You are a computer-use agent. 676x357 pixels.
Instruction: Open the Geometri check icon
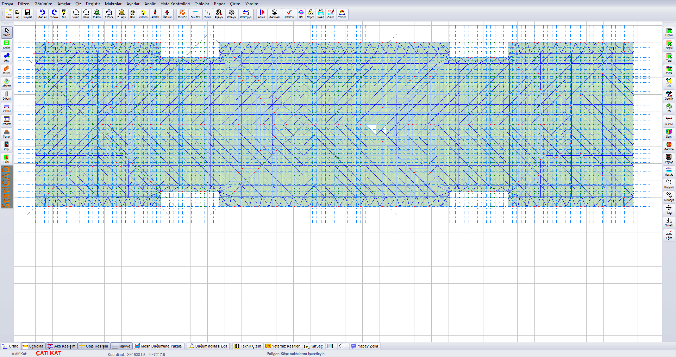(274, 14)
